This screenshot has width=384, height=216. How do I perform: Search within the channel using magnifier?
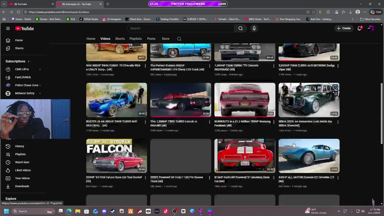179,39
